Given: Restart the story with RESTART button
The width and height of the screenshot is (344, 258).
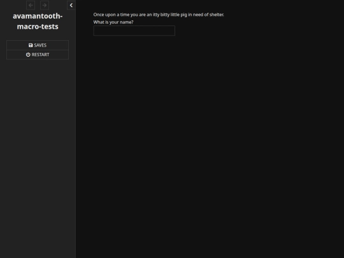Looking at the screenshot, I should (x=38, y=55).
